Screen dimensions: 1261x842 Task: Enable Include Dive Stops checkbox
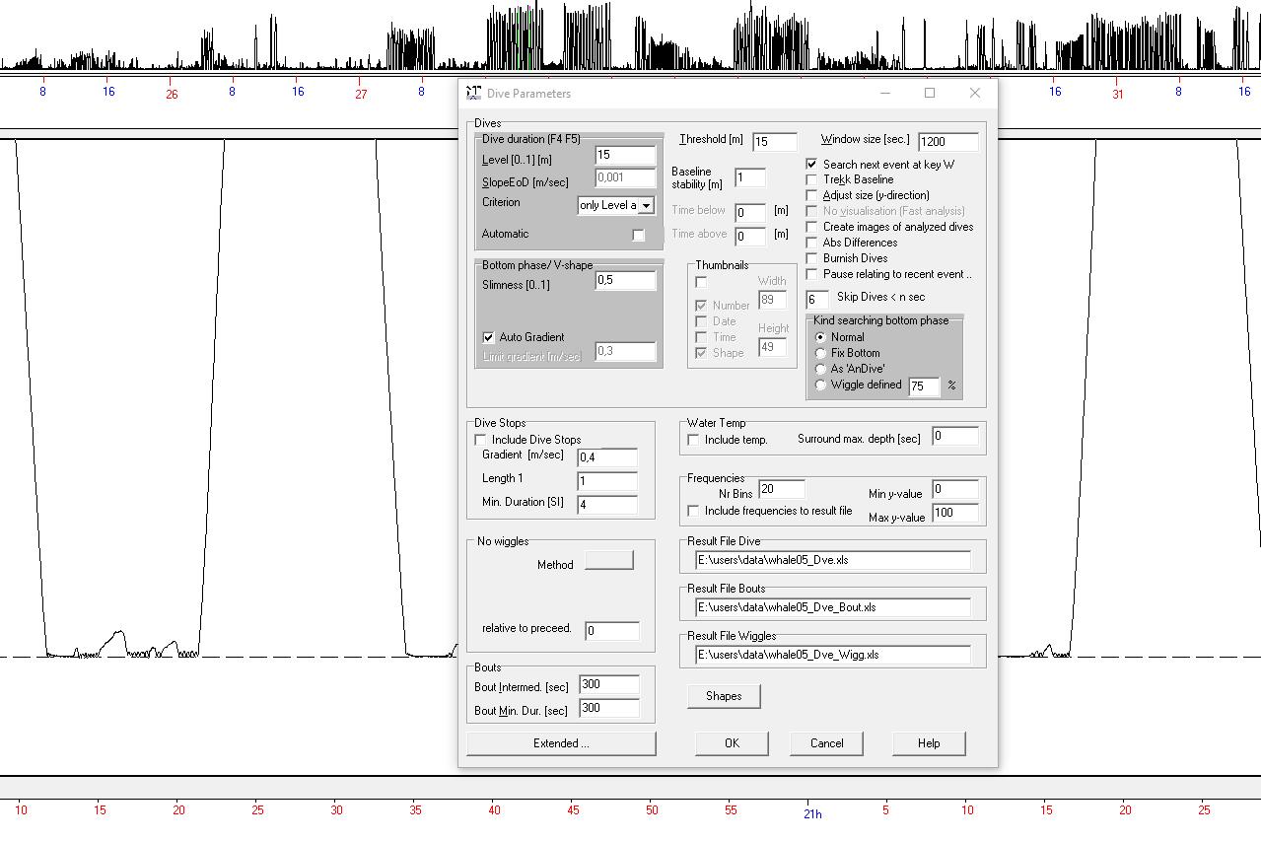(481, 440)
